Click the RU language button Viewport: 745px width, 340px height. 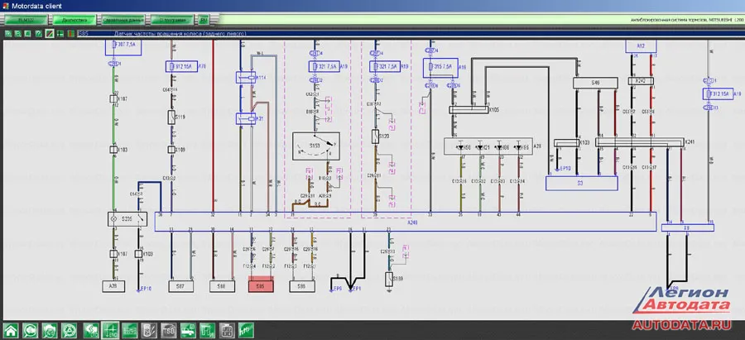[x=204, y=21]
